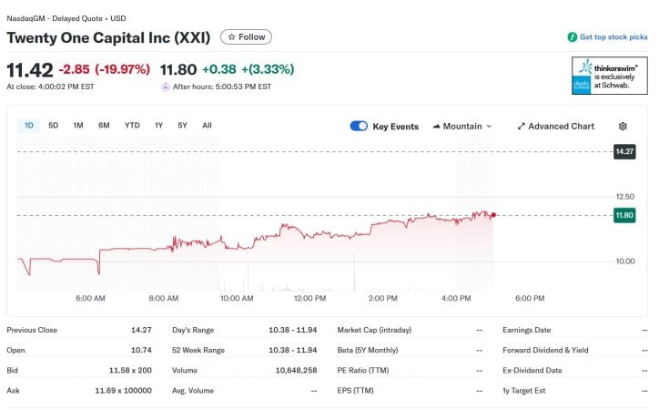
Task: Click the after hours moon icon
Action: [165, 87]
